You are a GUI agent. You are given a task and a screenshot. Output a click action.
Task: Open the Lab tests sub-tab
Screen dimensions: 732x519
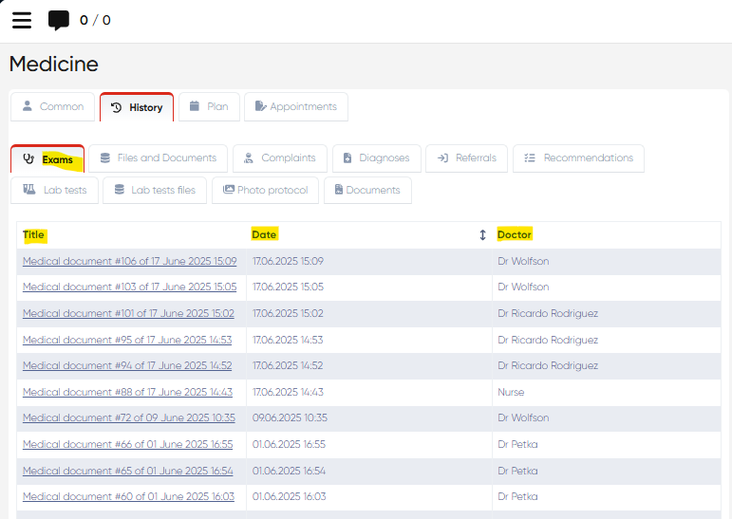point(54,191)
